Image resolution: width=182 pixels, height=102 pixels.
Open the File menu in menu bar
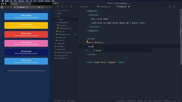point(11,1)
